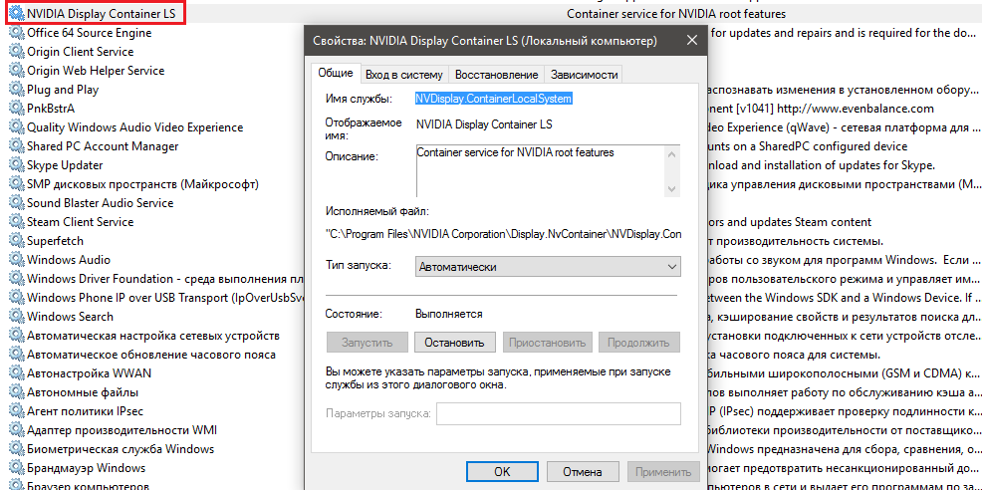Click gear icon beside Windows Driver Foundation

point(16,278)
